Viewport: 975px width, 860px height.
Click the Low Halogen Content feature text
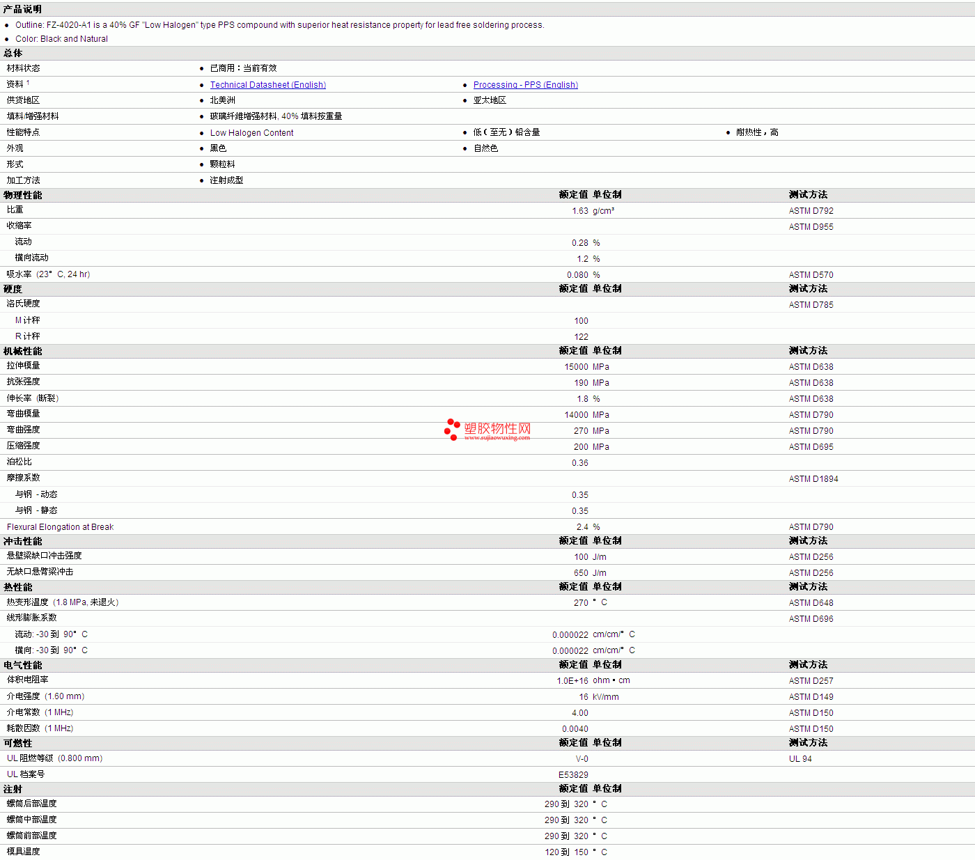[251, 133]
